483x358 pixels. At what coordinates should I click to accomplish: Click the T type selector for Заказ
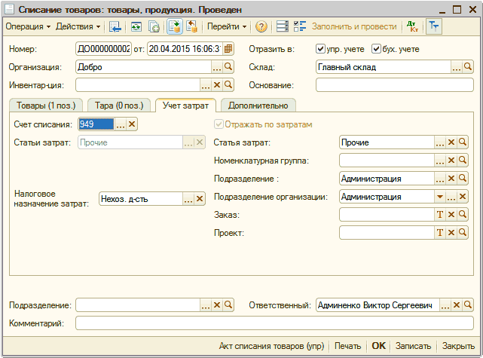pos(440,215)
